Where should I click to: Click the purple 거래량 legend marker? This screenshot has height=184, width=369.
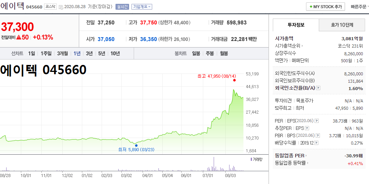251,159
